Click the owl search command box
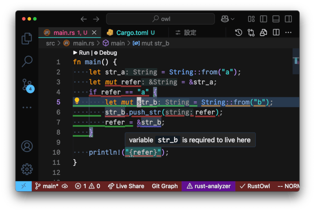315x212 pixels. (160, 19)
